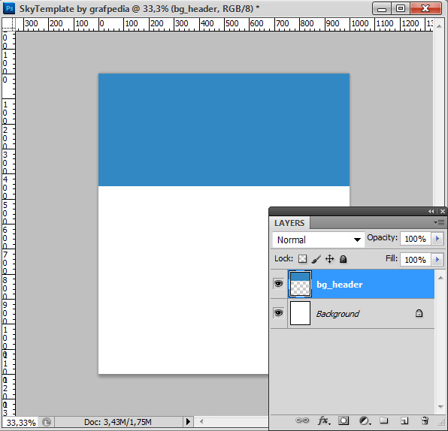The height and width of the screenshot is (431, 448).
Task: Click the zoom percentage field 33,33%
Action: tap(21, 422)
